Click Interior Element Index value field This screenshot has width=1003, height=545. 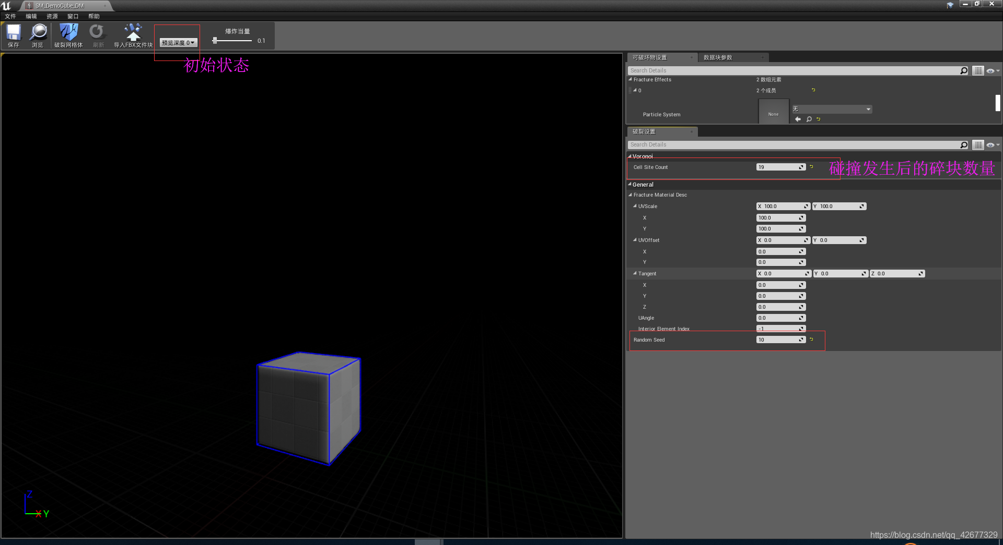coord(781,329)
